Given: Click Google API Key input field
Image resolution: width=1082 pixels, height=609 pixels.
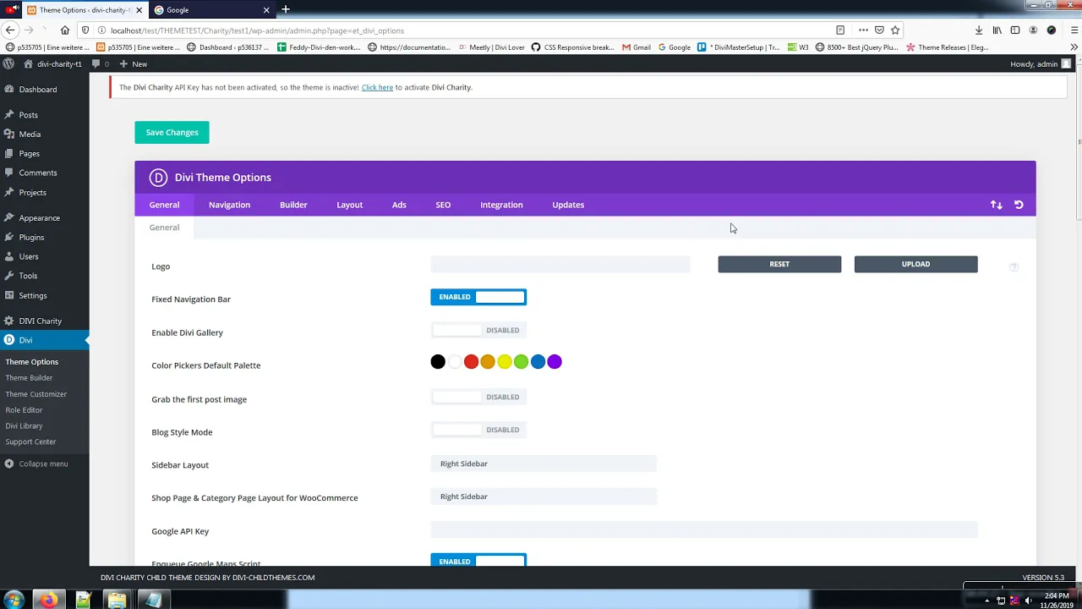Looking at the screenshot, I should click(x=704, y=529).
